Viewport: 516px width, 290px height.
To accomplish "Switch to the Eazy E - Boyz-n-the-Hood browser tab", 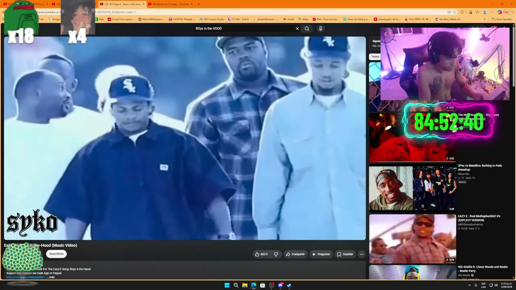I will point(122,4).
